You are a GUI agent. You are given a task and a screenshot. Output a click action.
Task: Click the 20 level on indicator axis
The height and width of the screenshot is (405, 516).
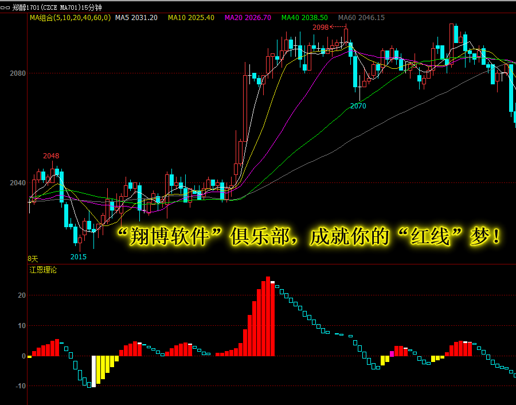[x=22, y=295]
